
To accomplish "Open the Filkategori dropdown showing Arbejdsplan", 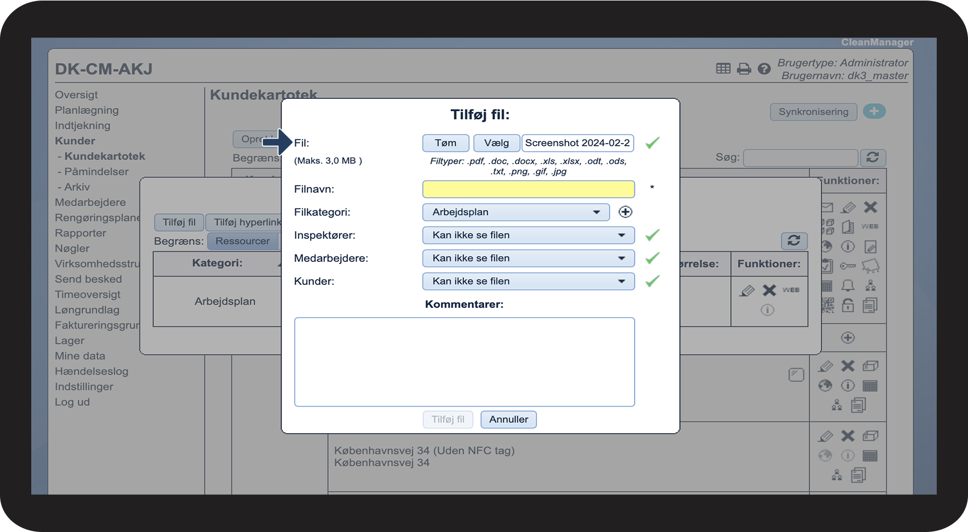I will pyautogui.click(x=516, y=212).
